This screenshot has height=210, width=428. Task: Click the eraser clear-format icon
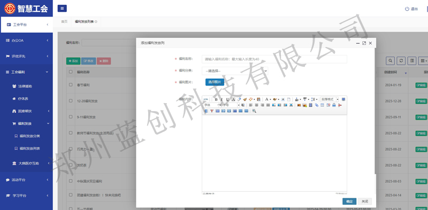point(239,99)
